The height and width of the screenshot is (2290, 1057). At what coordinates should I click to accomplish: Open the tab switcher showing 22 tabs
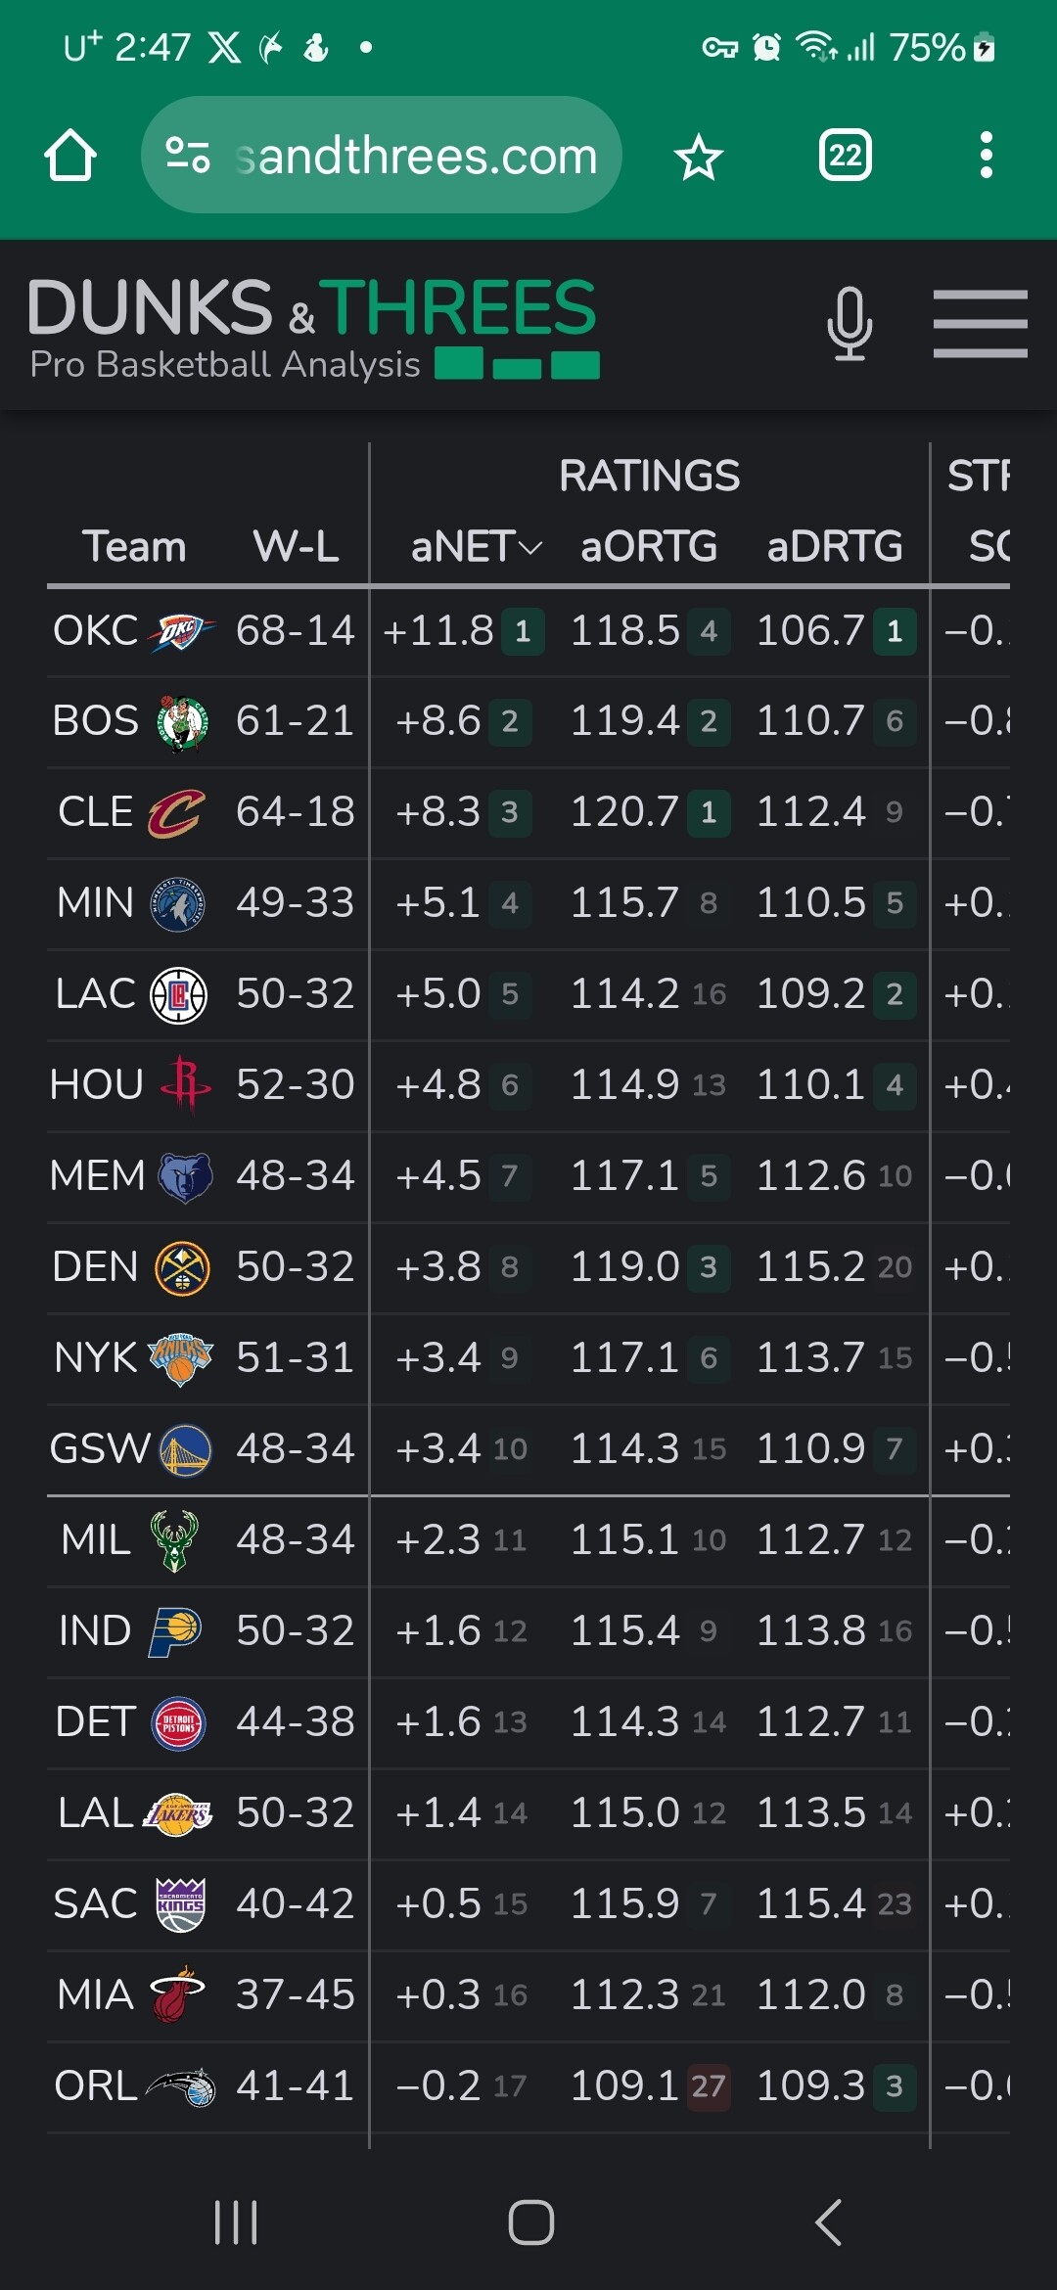[845, 156]
